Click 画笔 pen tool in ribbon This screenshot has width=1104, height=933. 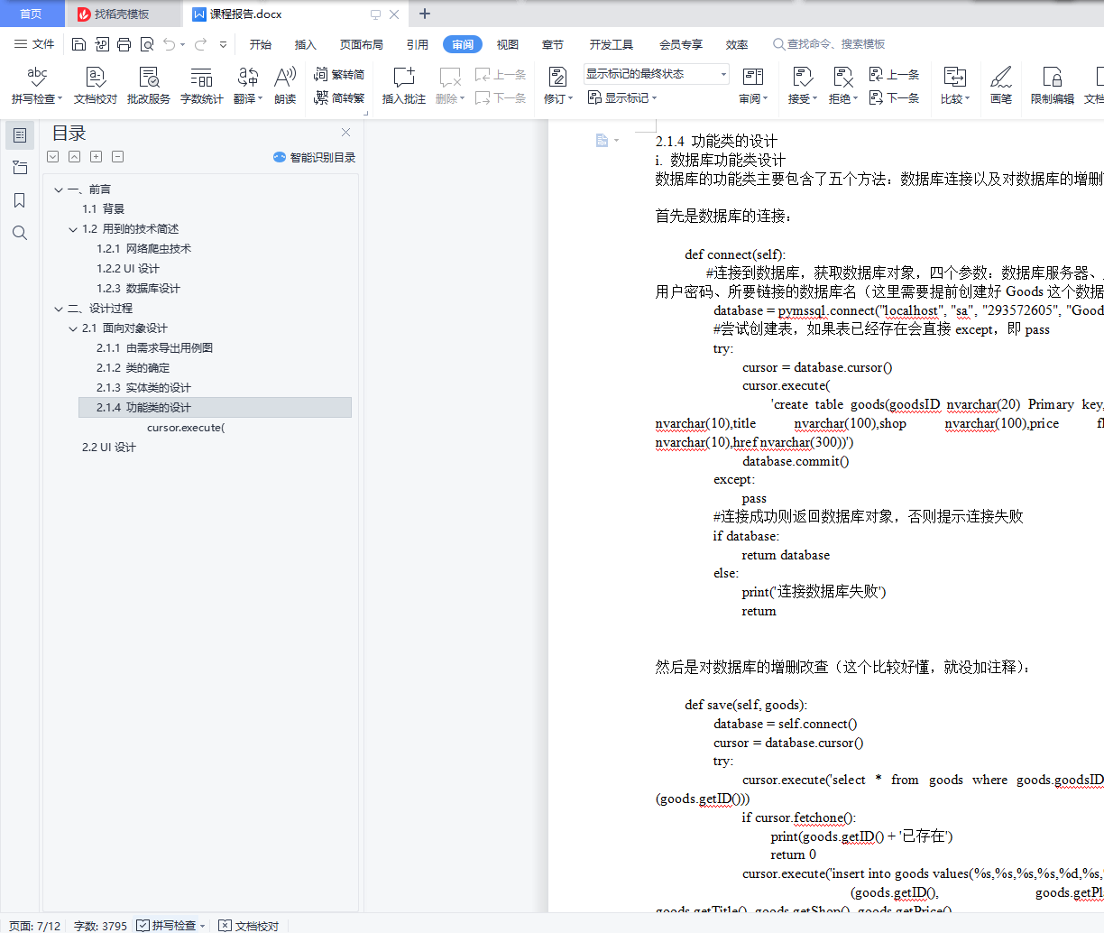tap(1001, 86)
